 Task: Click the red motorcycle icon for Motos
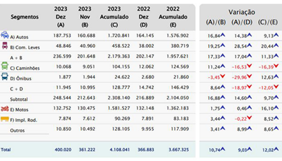coord(5,109)
